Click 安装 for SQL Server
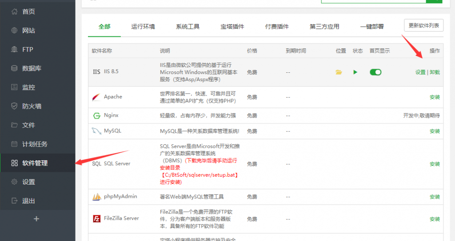 (435, 164)
